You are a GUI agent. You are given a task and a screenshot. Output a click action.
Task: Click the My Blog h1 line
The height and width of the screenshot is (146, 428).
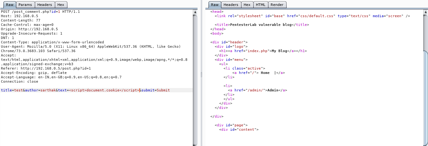click(x=263, y=51)
